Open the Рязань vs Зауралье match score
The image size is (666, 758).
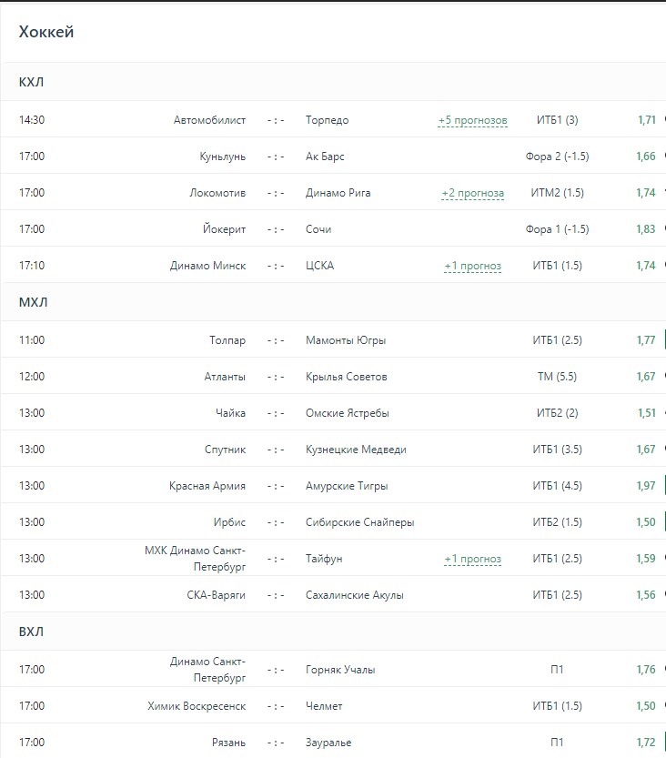tap(276, 743)
